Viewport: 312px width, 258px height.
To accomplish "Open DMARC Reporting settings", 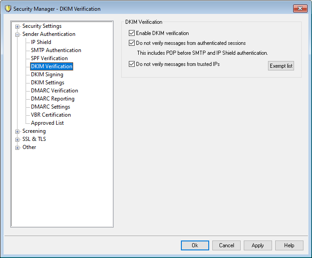I will point(53,99).
